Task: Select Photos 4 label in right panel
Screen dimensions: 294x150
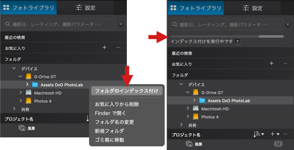Action: [x=210, y=117]
